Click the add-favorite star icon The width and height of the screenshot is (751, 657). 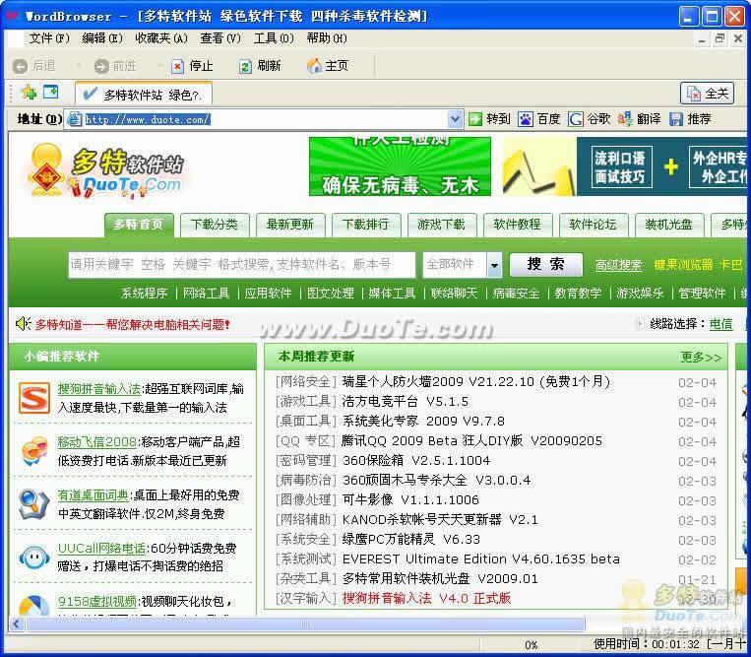(x=29, y=92)
